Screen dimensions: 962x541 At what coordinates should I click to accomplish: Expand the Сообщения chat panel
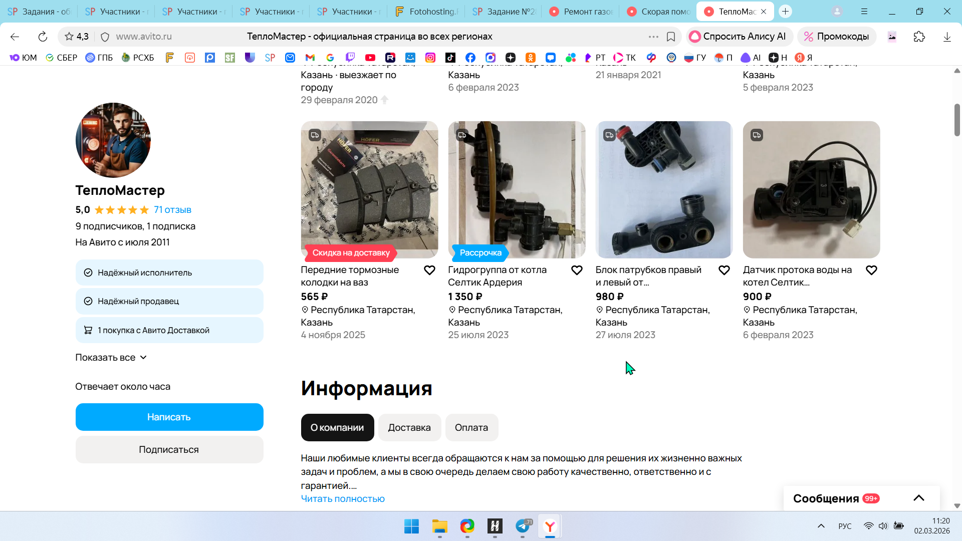click(x=918, y=498)
